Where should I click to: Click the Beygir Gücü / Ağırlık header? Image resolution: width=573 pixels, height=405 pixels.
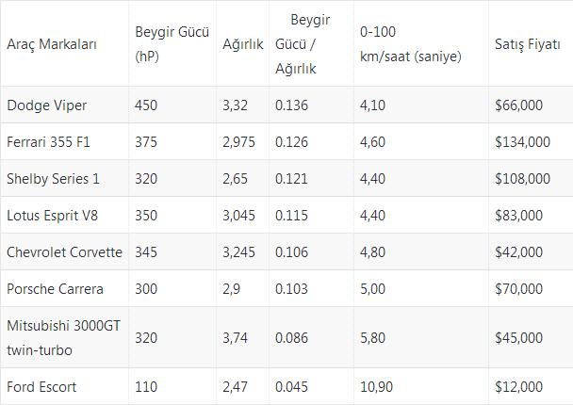tap(303, 44)
